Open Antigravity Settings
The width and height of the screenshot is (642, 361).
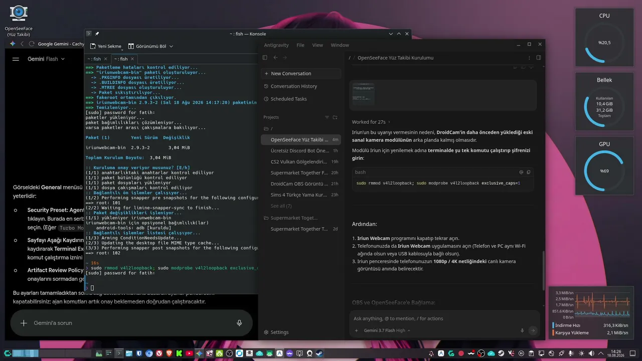276,332
